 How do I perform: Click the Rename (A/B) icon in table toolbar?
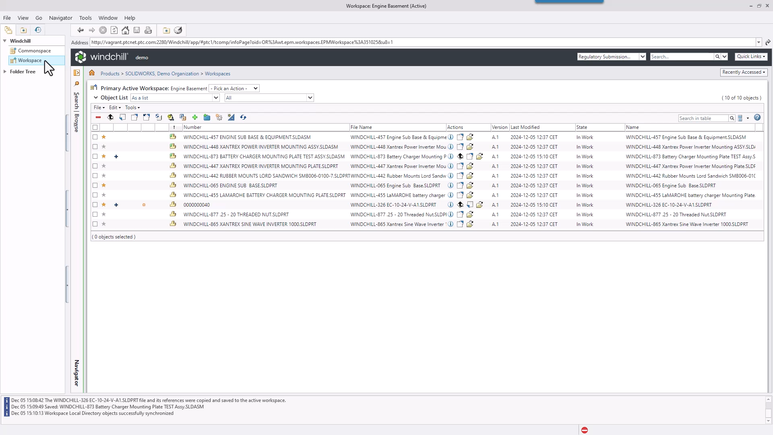(x=183, y=118)
